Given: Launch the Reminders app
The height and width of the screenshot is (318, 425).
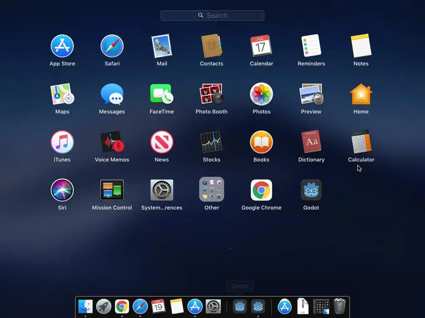Looking at the screenshot, I should [311, 46].
